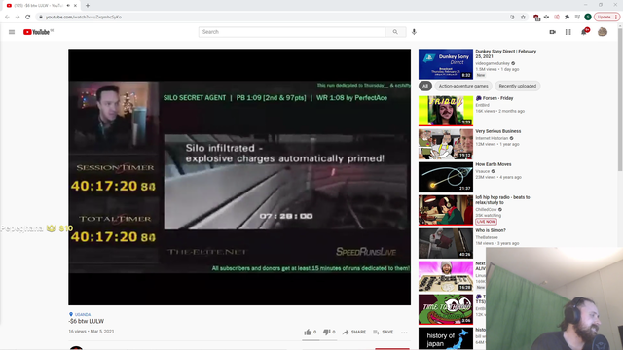Click the green Chrome profile avatar
Image resolution: width=623 pixels, height=350 pixels.
pos(588,17)
